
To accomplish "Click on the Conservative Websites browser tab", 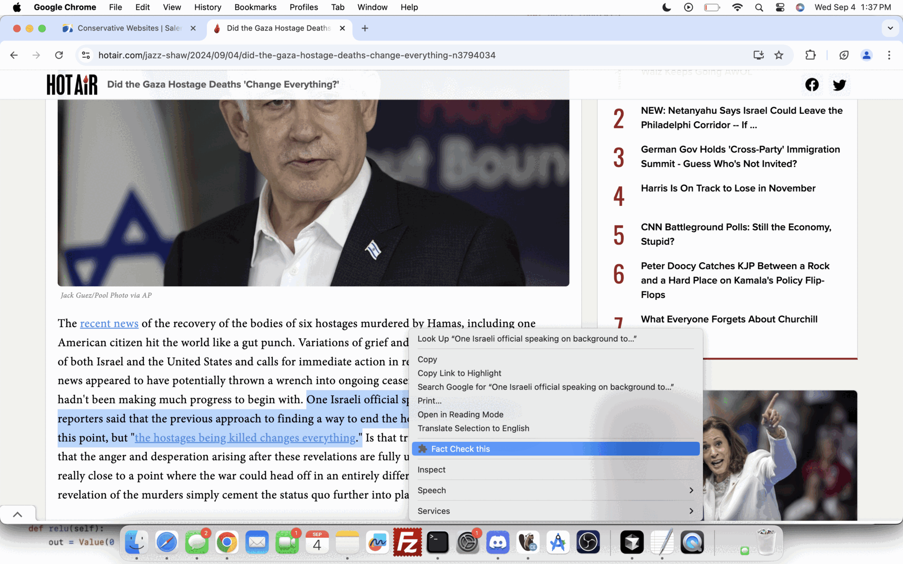I will (x=129, y=28).
